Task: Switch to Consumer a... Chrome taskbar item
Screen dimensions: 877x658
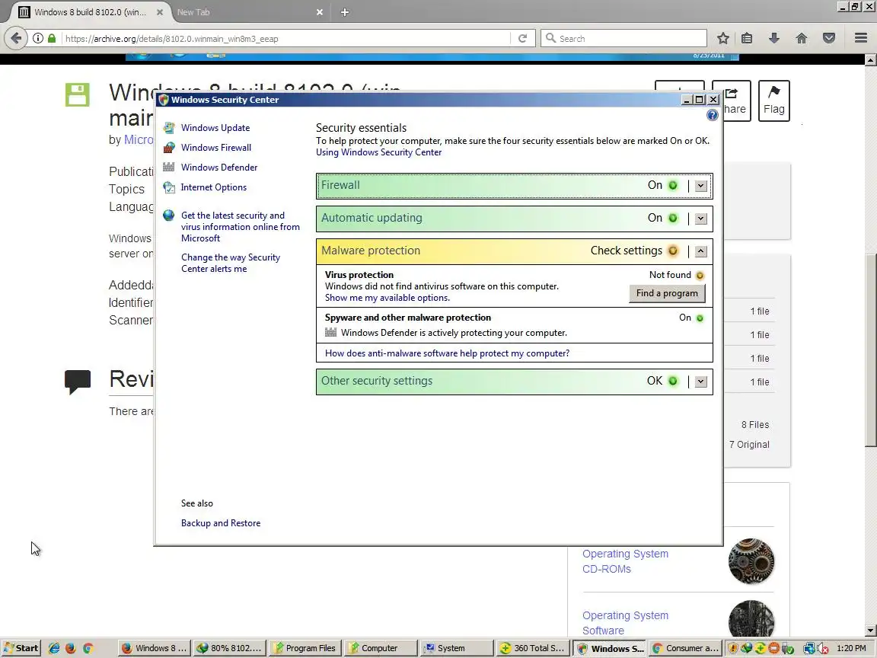Action: (686, 648)
